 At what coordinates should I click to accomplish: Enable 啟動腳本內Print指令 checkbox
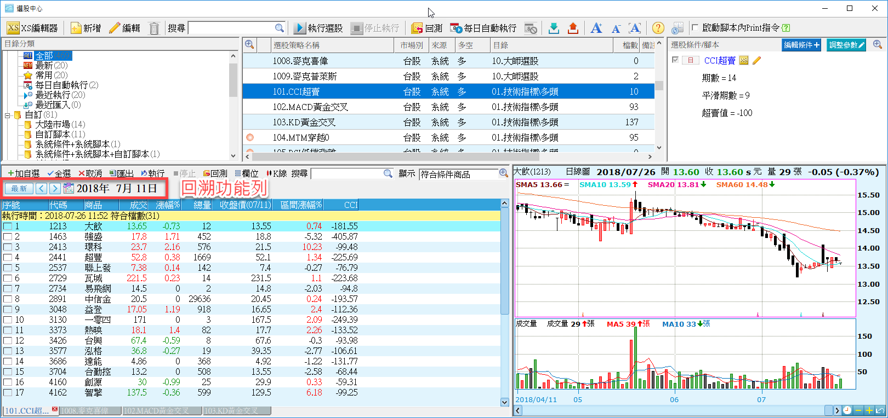tap(695, 28)
